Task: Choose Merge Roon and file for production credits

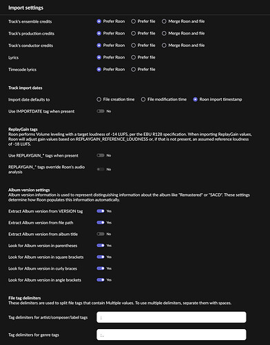Action: tap(164, 33)
